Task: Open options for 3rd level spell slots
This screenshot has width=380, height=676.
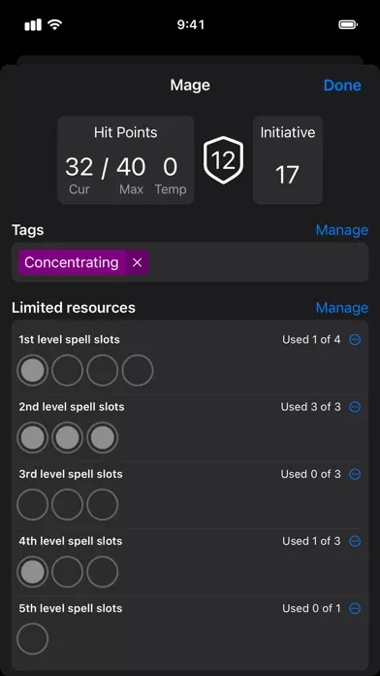Action: (355, 474)
